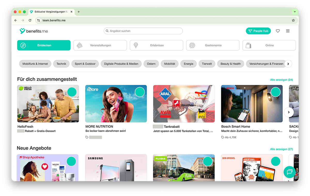Filter by Technik category

click(x=61, y=64)
